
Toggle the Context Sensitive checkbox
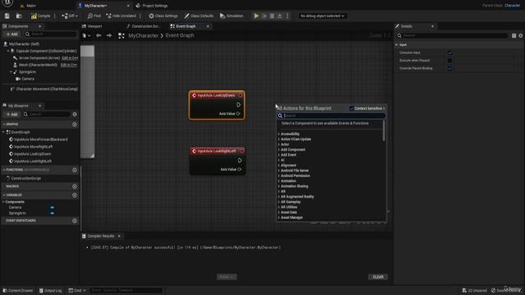tap(351, 108)
